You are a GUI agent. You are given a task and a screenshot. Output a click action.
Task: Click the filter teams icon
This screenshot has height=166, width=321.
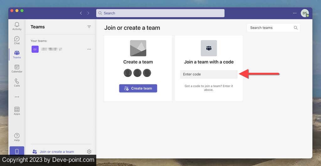[x=89, y=27]
